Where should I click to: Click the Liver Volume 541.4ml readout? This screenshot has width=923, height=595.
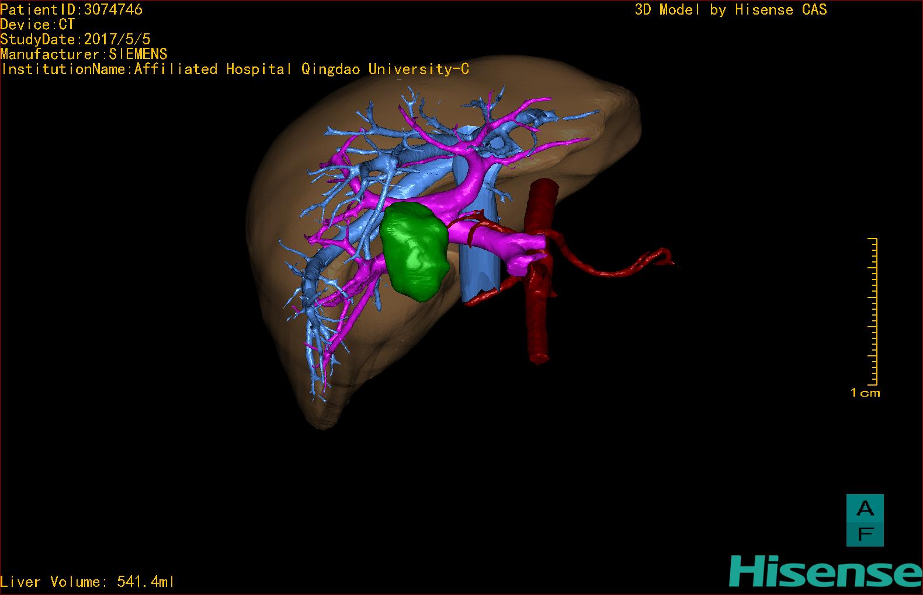point(88,582)
